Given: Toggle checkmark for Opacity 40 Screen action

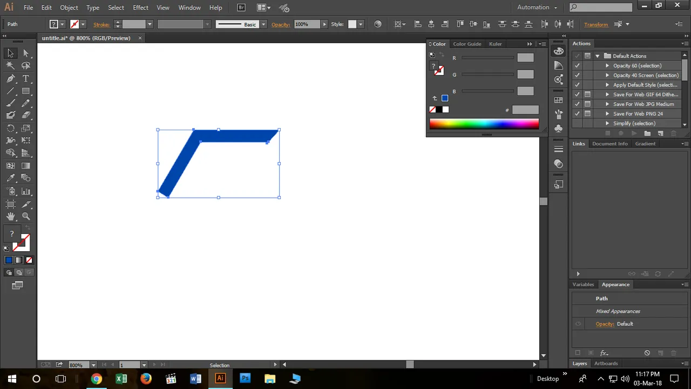Looking at the screenshot, I should tap(577, 75).
